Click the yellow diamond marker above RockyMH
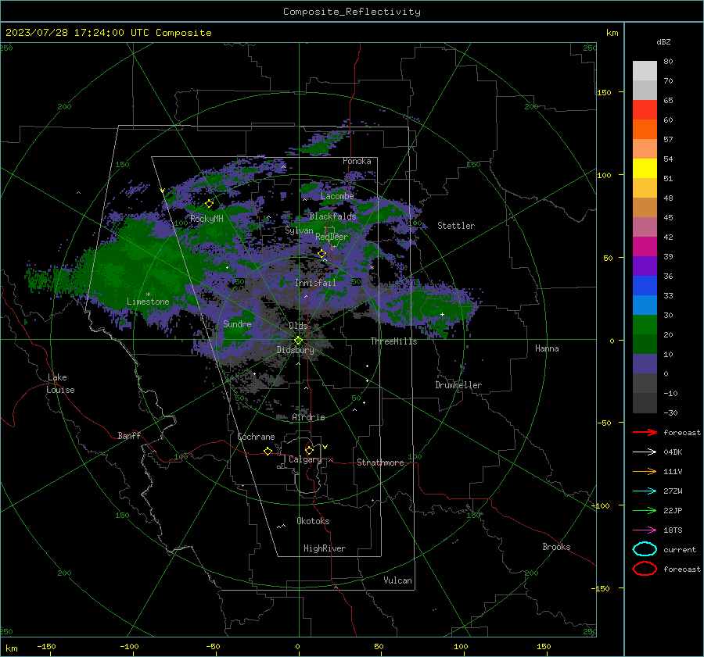Image resolution: width=704 pixels, height=657 pixels. (209, 204)
